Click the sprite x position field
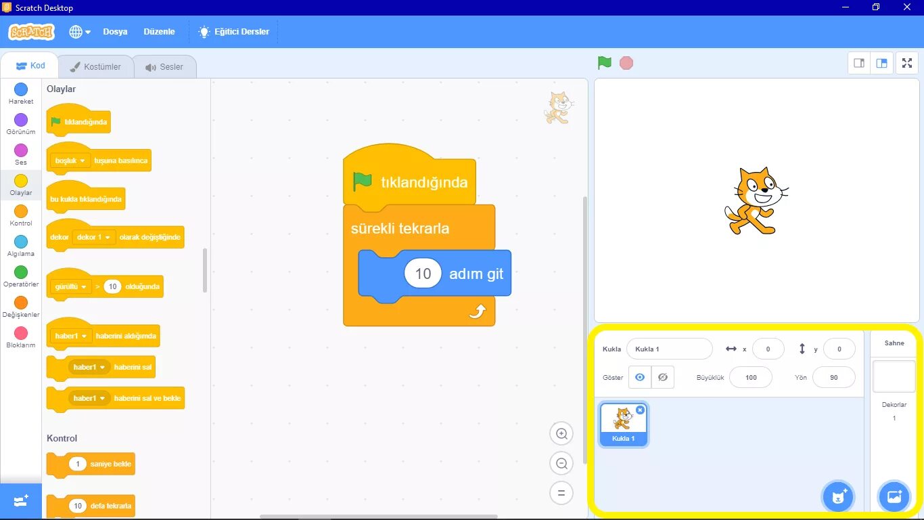The width and height of the screenshot is (924, 520). (768, 349)
